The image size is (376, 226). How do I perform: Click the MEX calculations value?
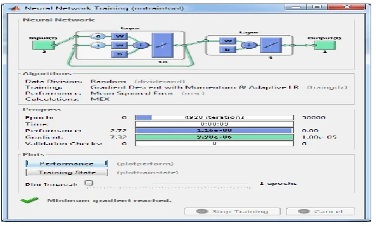pos(100,99)
